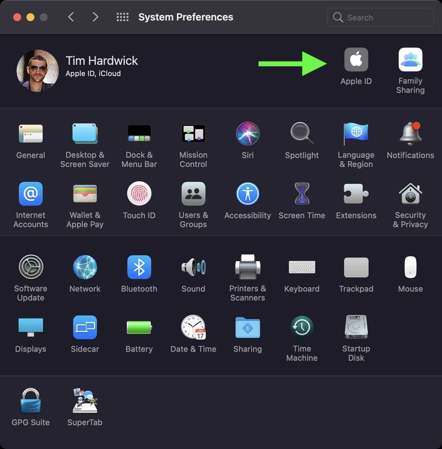Screen dimensions: 442x449
Task: Open Screen Time settings
Action: tap(302, 194)
